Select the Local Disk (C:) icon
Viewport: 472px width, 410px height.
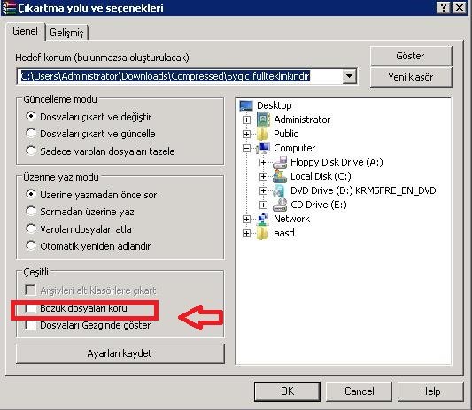pos(280,176)
